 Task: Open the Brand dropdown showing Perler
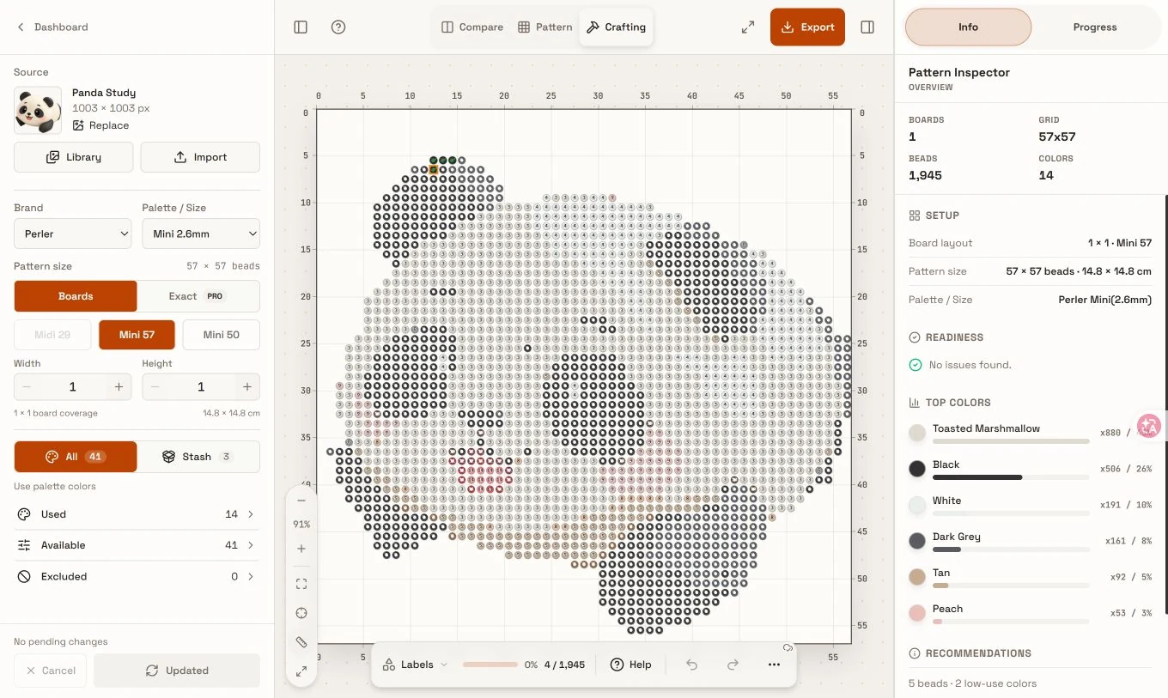point(73,234)
